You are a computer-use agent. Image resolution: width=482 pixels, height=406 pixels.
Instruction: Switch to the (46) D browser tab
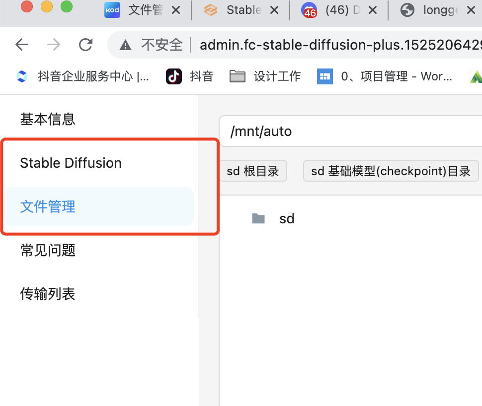[342, 10]
